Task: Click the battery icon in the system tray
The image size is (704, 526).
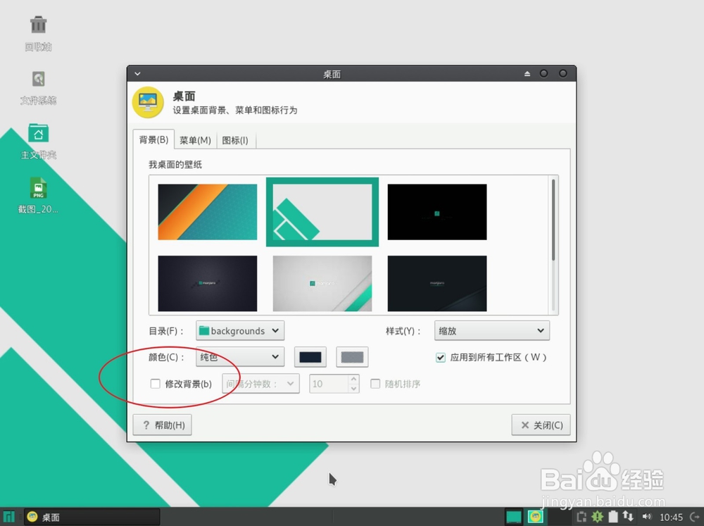Action: (612, 516)
